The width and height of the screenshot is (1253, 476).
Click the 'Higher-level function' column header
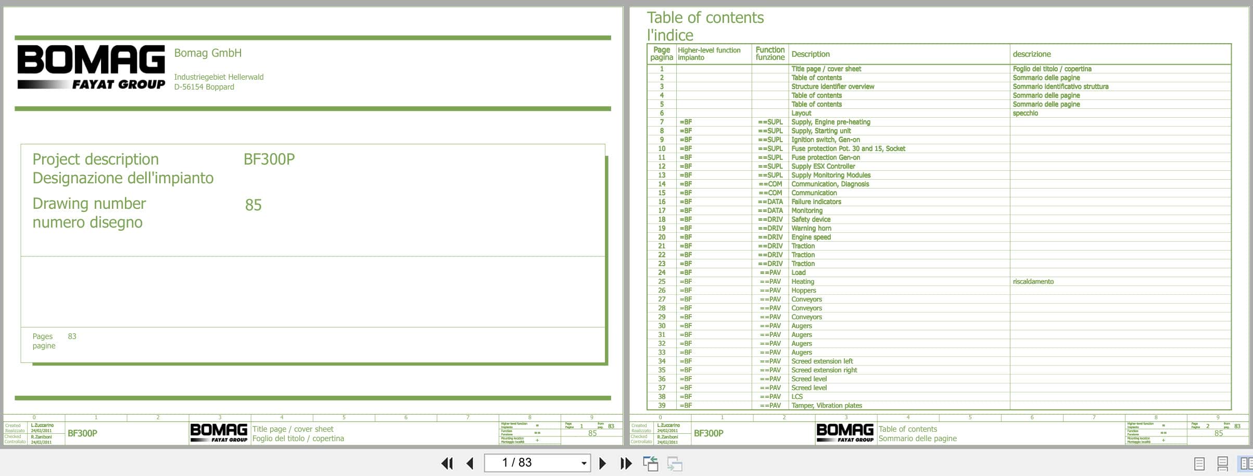click(x=709, y=50)
